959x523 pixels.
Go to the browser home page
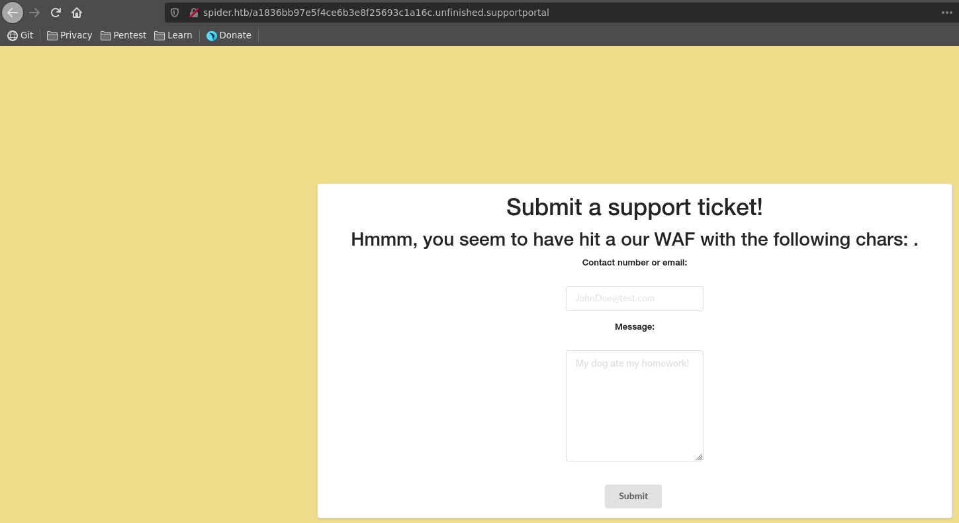pos(77,13)
